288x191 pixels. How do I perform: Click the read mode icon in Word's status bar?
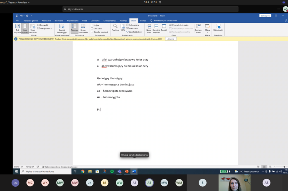[x=258, y=167]
